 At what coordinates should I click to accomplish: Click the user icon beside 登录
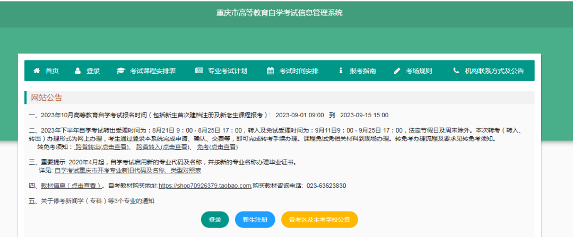tap(77, 71)
